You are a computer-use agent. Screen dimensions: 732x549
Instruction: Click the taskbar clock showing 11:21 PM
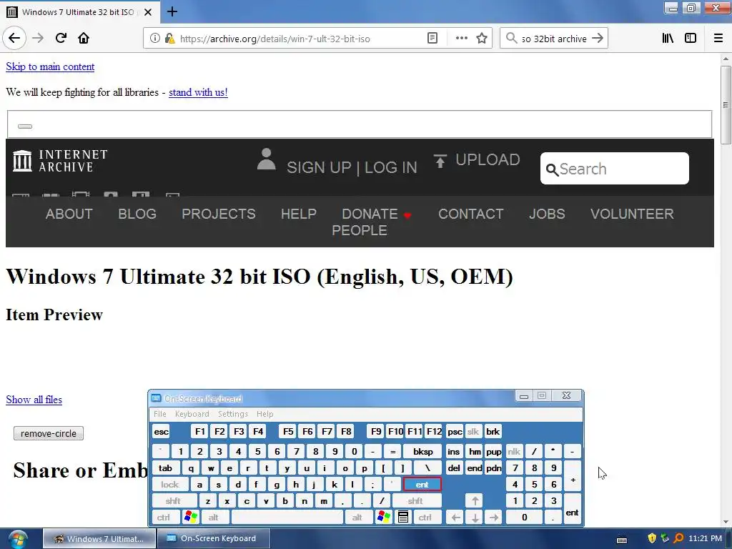705,539
